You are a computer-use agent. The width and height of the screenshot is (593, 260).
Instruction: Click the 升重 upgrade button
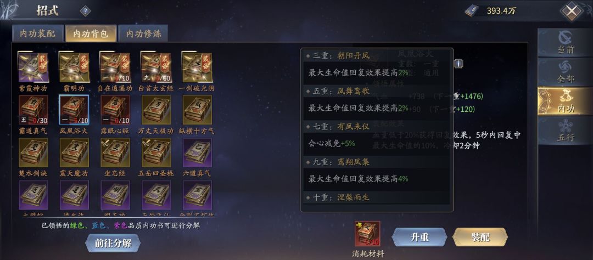(x=419, y=238)
